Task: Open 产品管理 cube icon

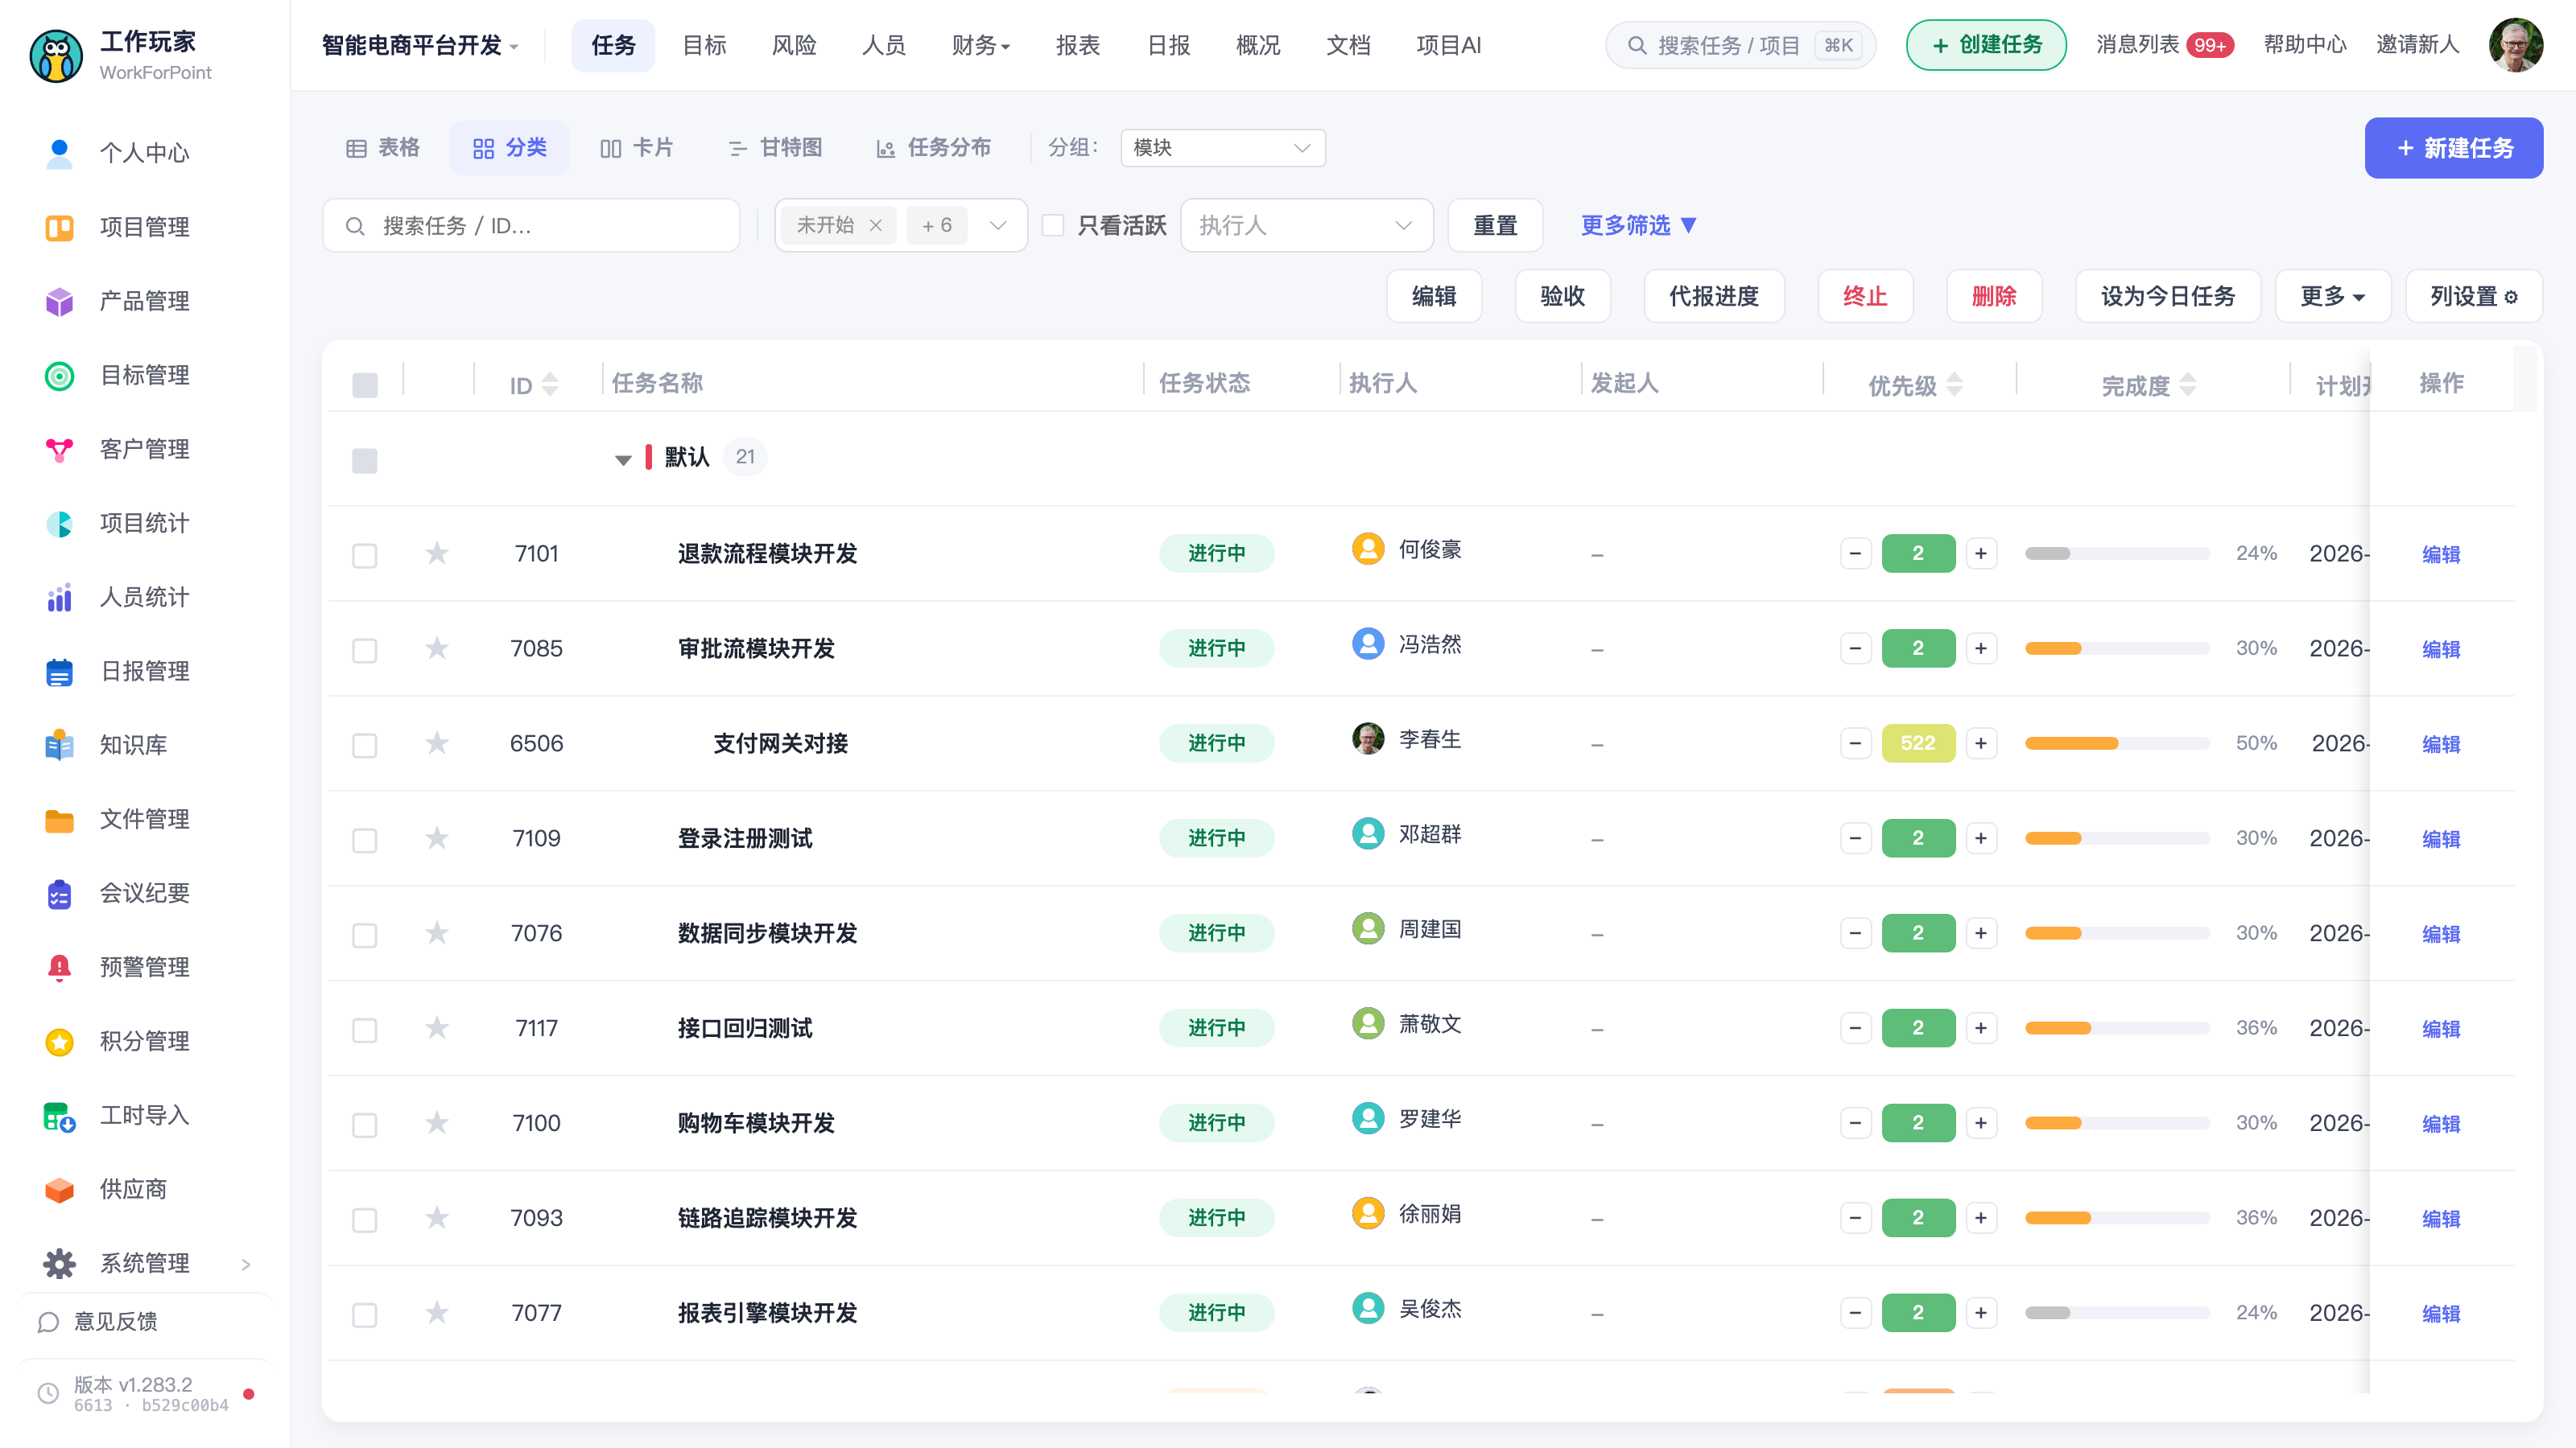Action: click(x=59, y=301)
